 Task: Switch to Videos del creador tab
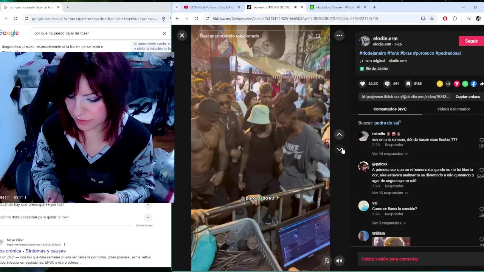(x=453, y=109)
